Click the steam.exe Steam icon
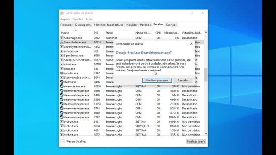The height and width of the screenshot is (155, 276). coord(62,82)
